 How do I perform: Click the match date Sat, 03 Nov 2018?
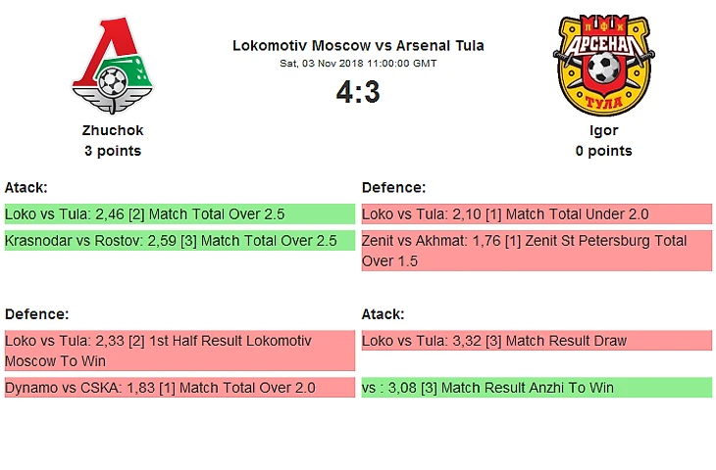click(x=358, y=63)
